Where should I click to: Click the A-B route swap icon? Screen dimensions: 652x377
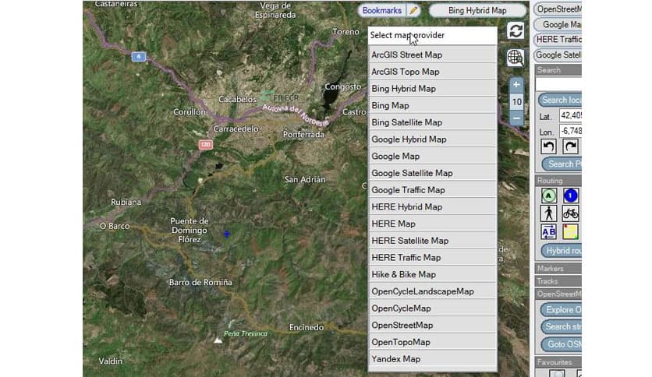coord(549,231)
